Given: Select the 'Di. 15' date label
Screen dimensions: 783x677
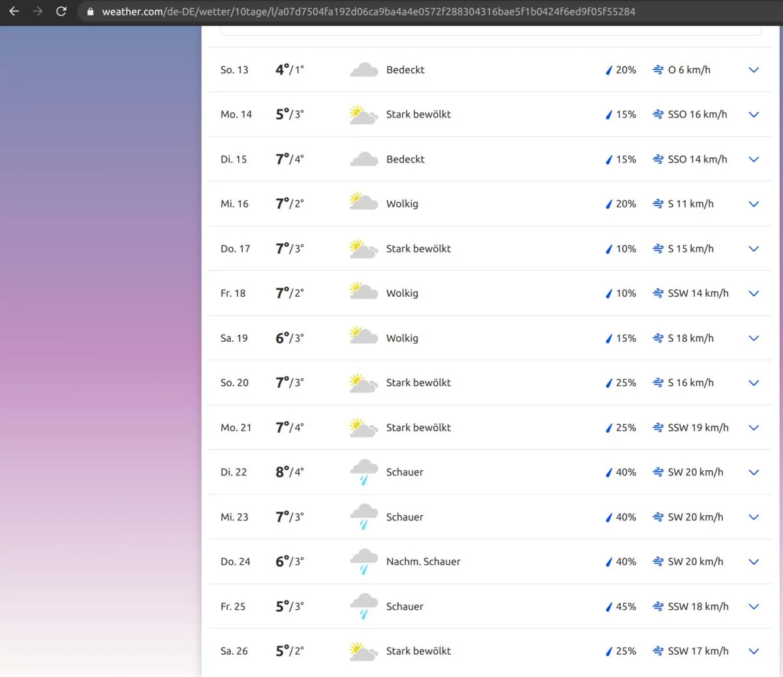Looking at the screenshot, I should 234,159.
